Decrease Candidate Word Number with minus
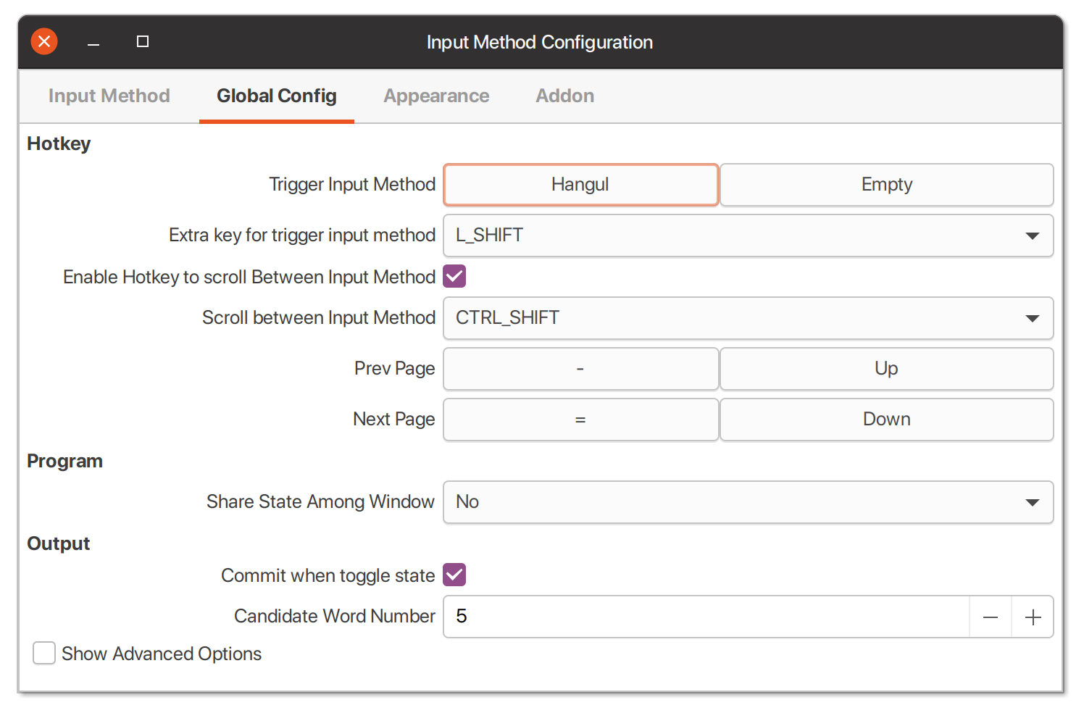This screenshot has width=1084, height=713. pos(991,617)
